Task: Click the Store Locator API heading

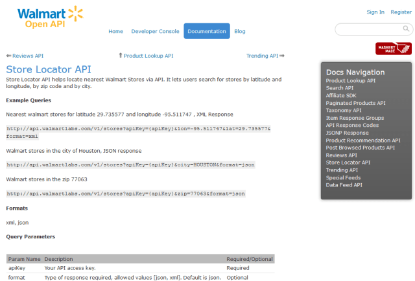Action: [49, 69]
